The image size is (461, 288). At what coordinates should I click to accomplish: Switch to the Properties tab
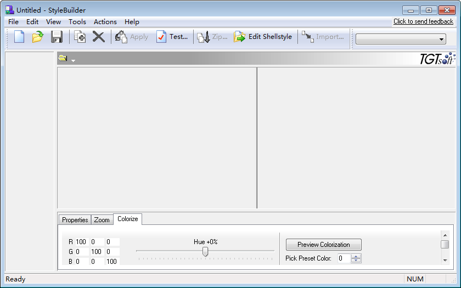point(75,220)
